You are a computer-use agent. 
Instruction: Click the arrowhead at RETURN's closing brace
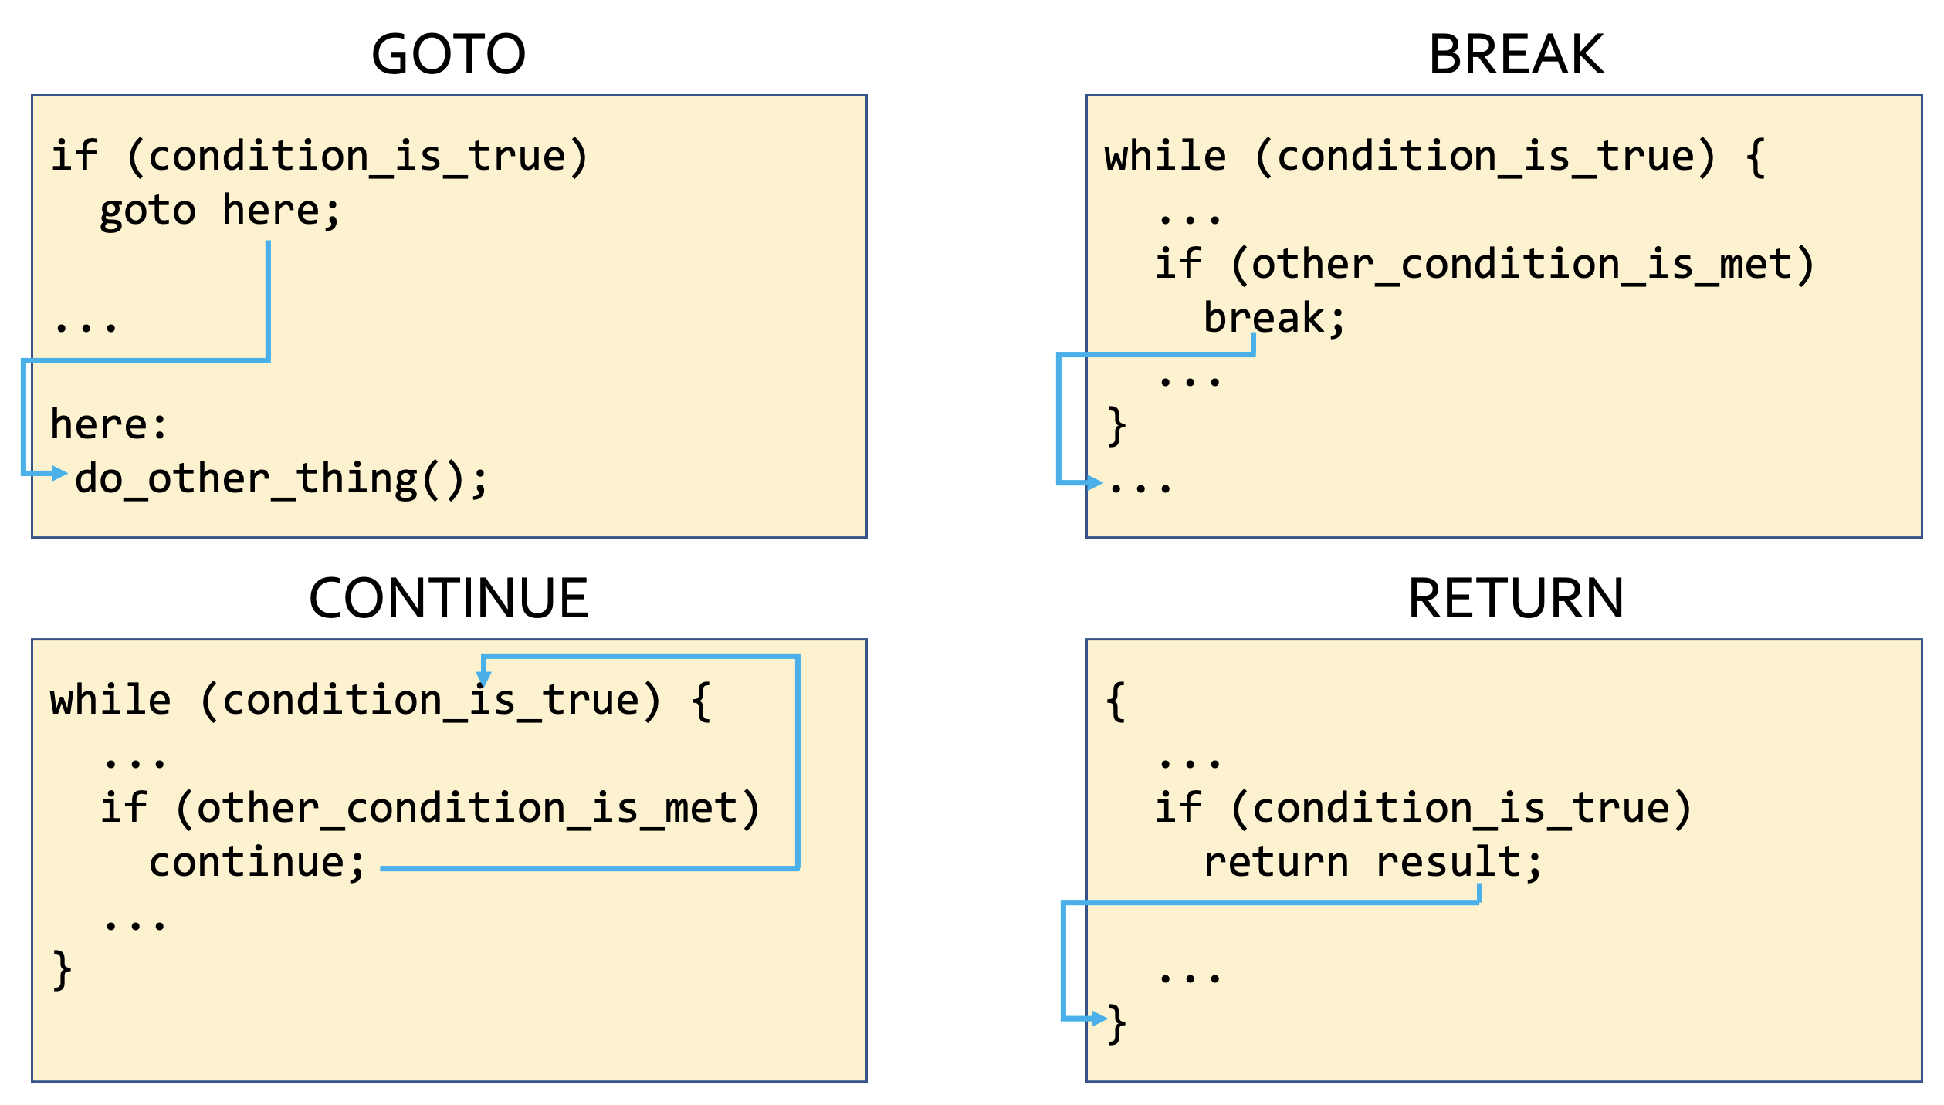click(x=1099, y=1019)
